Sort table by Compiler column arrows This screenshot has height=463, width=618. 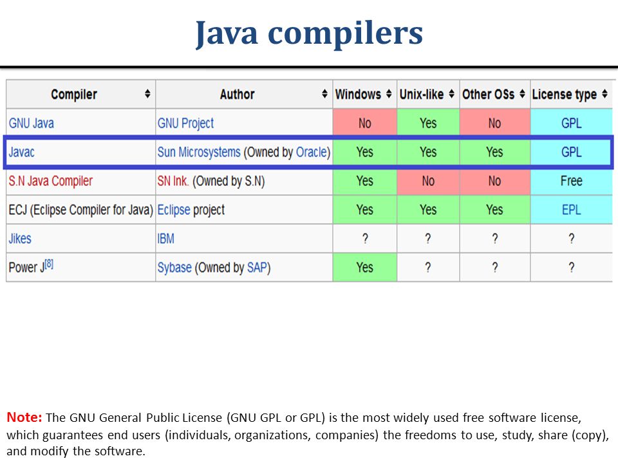click(147, 94)
